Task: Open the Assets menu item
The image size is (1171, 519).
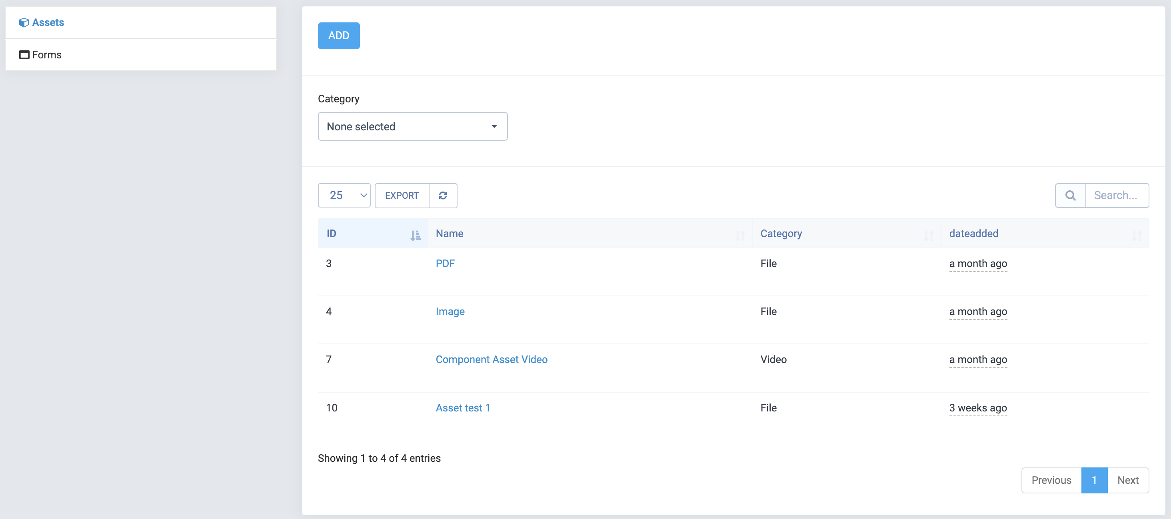Action: (48, 23)
